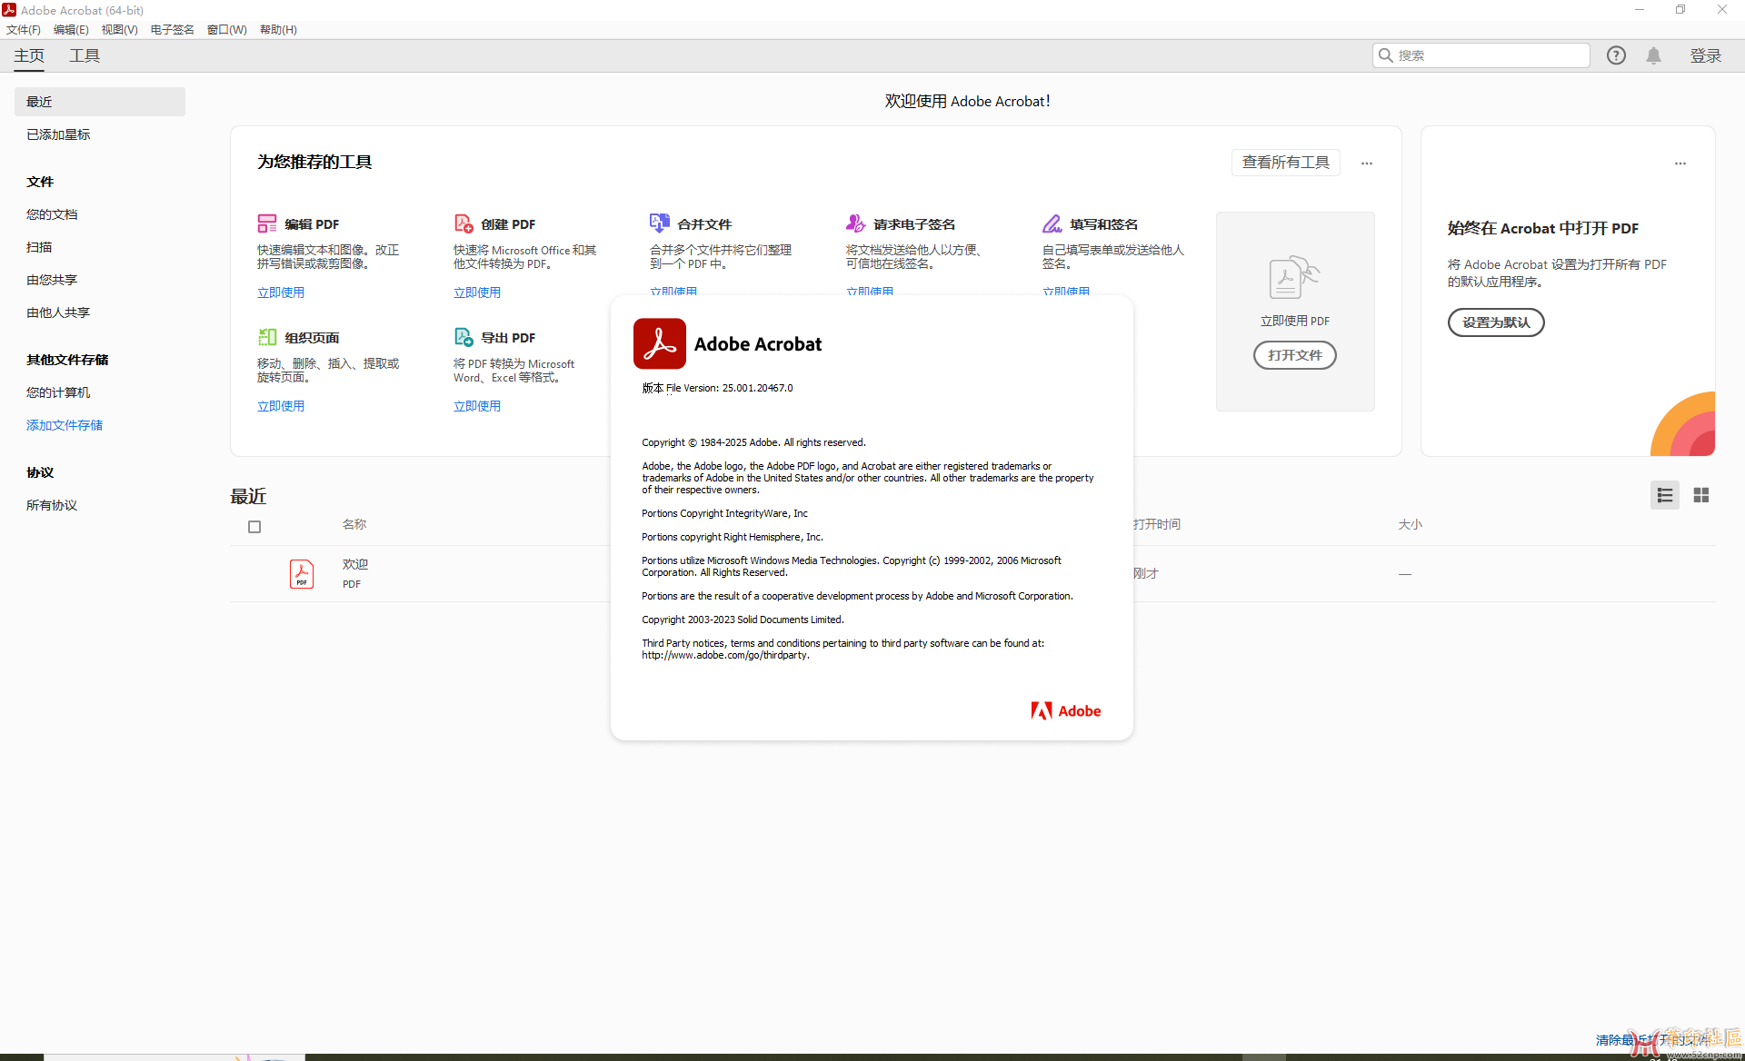This screenshot has height=1061, width=1745.
Task: Click 立即使用 under 组织页面
Action: point(281,406)
